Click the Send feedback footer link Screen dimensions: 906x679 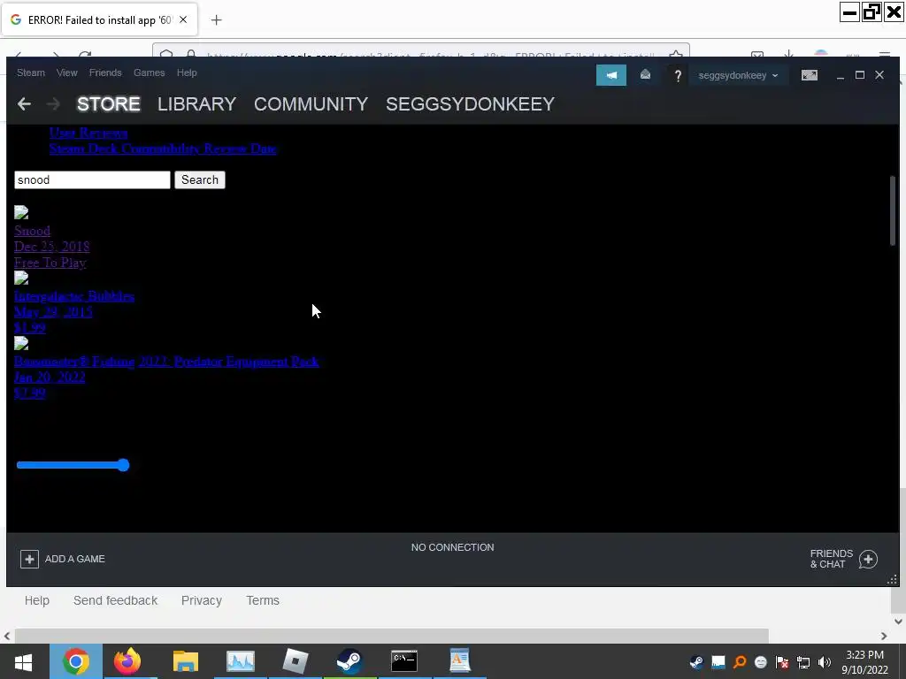116,600
